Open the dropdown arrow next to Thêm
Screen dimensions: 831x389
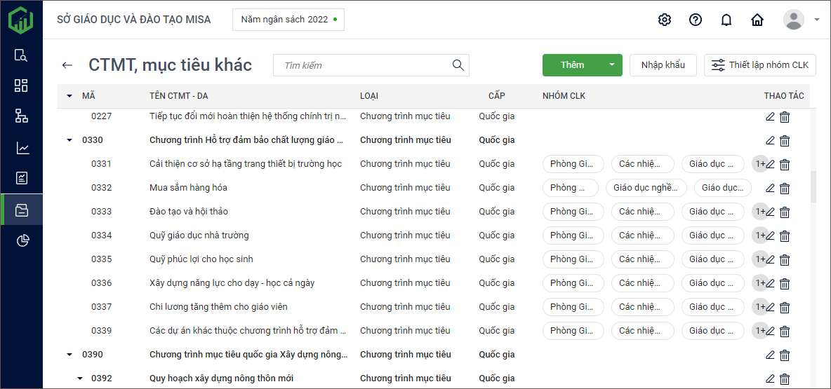[611, 65]
